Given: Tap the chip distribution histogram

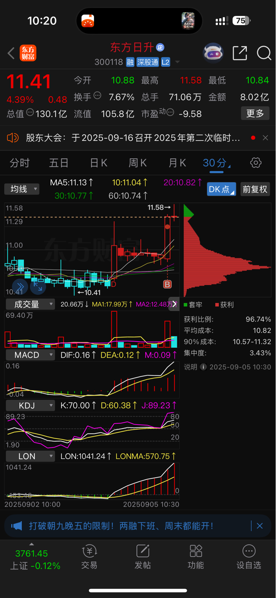Looking at the screenshot, I should pyautogui.click(x=227, y=250).
